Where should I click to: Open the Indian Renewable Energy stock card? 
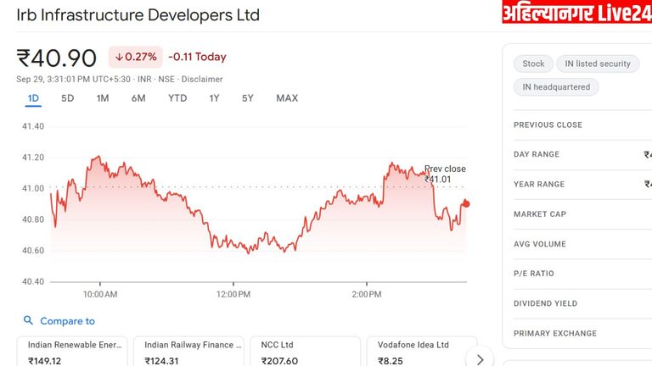tap(72, 352)
